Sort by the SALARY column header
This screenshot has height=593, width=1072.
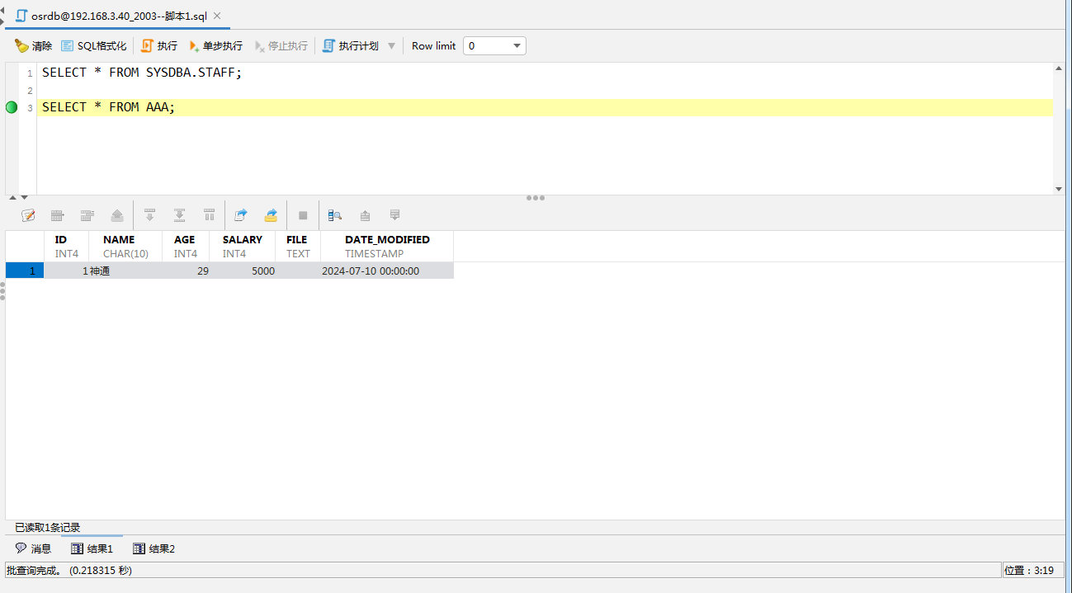coord(242,240)
